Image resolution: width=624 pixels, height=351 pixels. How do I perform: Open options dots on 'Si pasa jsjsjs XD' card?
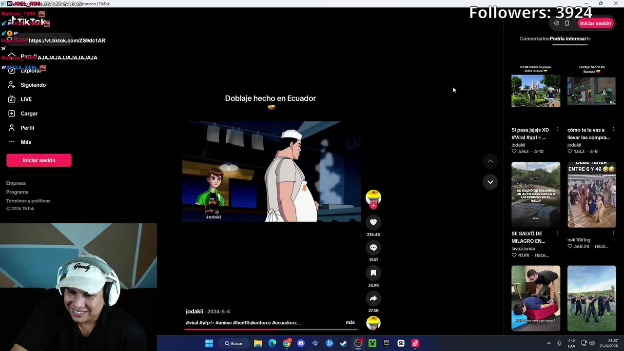pyautogui.click(x=558, y=130)
